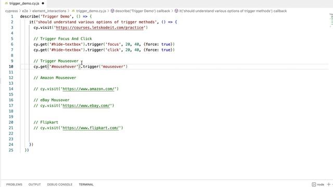This screenshot has height=187, width=333.
Task: Open the e2e breadcrumb folder
Action: point(25,11)
